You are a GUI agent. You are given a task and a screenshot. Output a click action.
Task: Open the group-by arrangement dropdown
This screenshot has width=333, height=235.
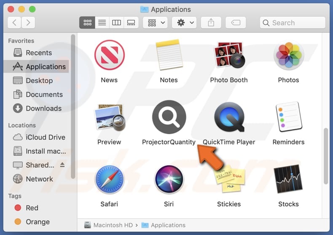[155, 22]
